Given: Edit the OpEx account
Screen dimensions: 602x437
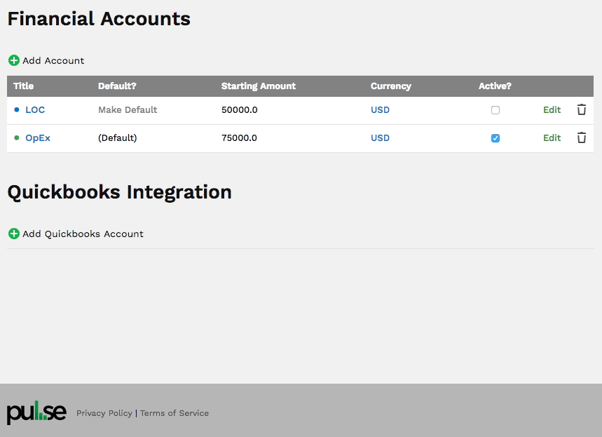Looking at the screenshot, I should point(552,138).
